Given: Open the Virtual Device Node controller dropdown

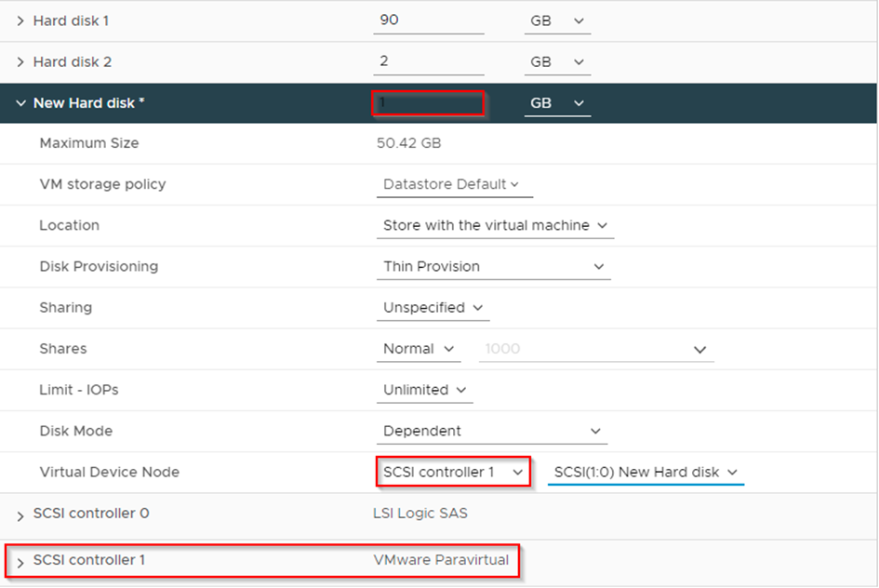Looking at the screenshot, I should (453, 472).
